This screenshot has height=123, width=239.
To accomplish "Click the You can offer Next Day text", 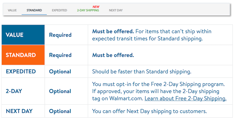I will [150, 111].
